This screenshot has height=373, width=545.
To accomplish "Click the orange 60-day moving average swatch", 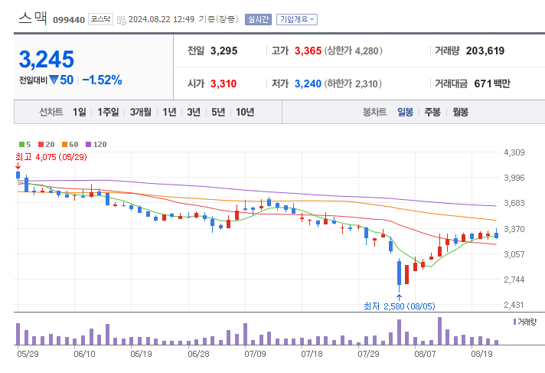I will pos(64,145).
